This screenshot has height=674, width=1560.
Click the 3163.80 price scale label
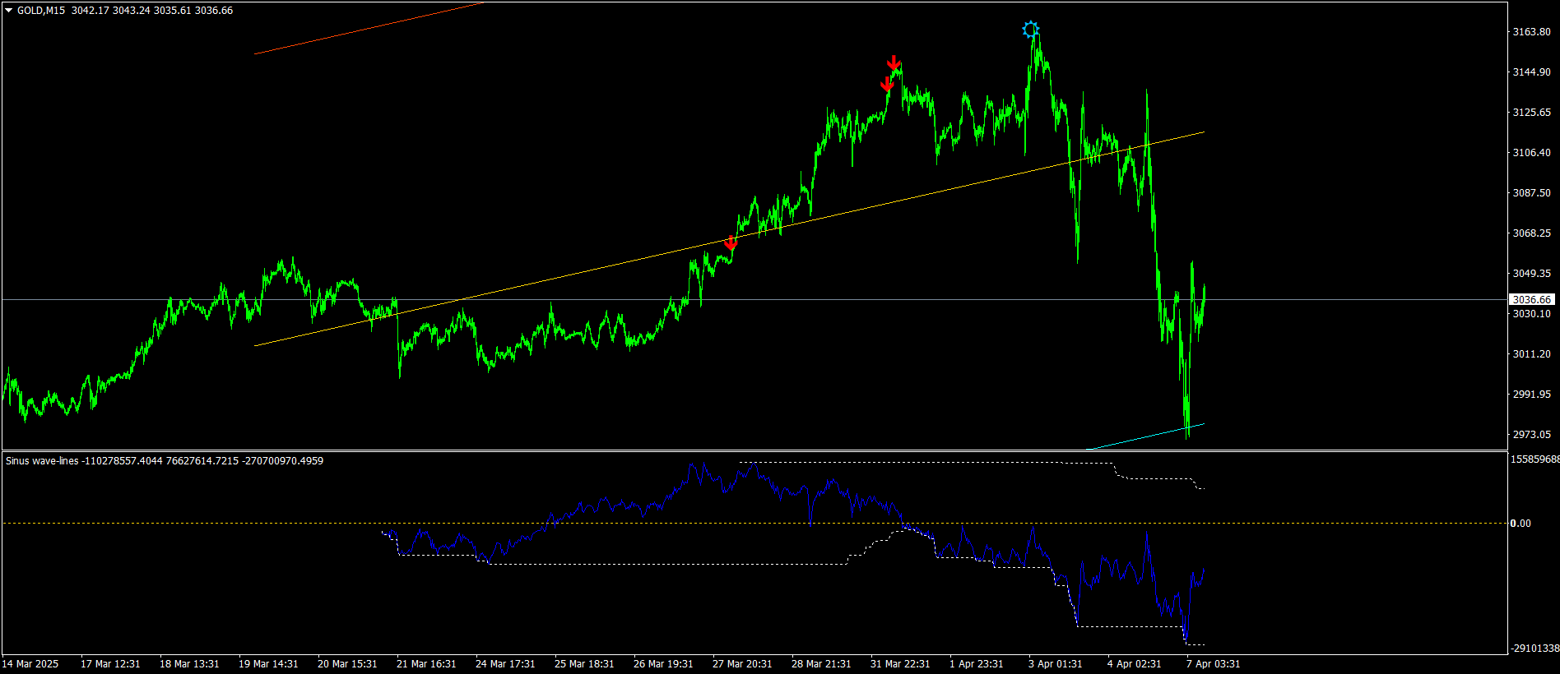click(x=1531, y=32)
